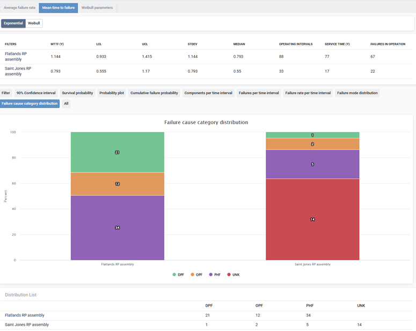Open the Probability plot view
This screenshot has height=331, width=416.
pyautogui.click(x=112, y=93)
